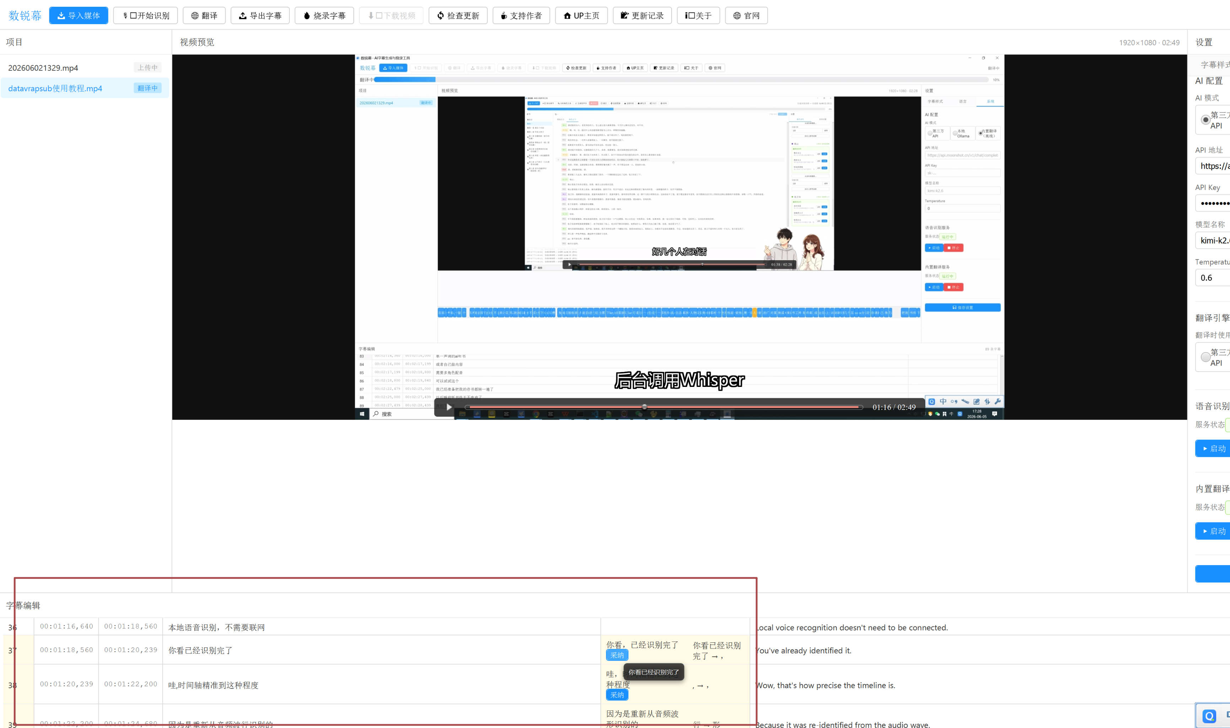Open the 关于 about dialog
Image resolution: width=1230 pixels, height=728 pixels.
(698, 15)
